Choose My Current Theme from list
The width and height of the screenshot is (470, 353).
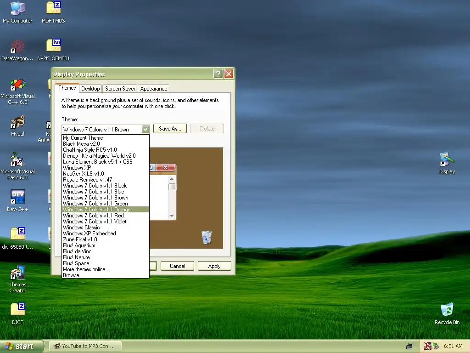point(105,138)
